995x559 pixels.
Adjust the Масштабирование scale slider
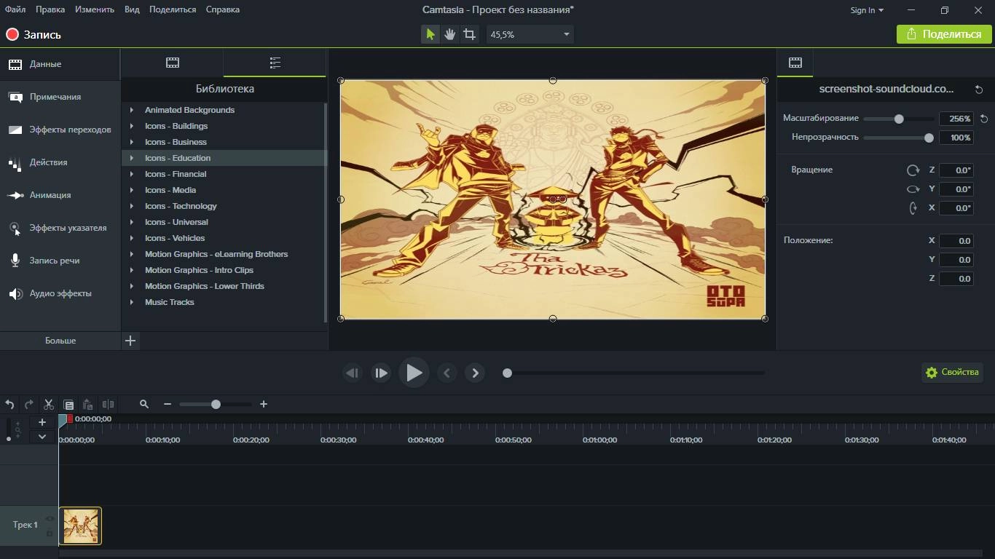point(899,119)
